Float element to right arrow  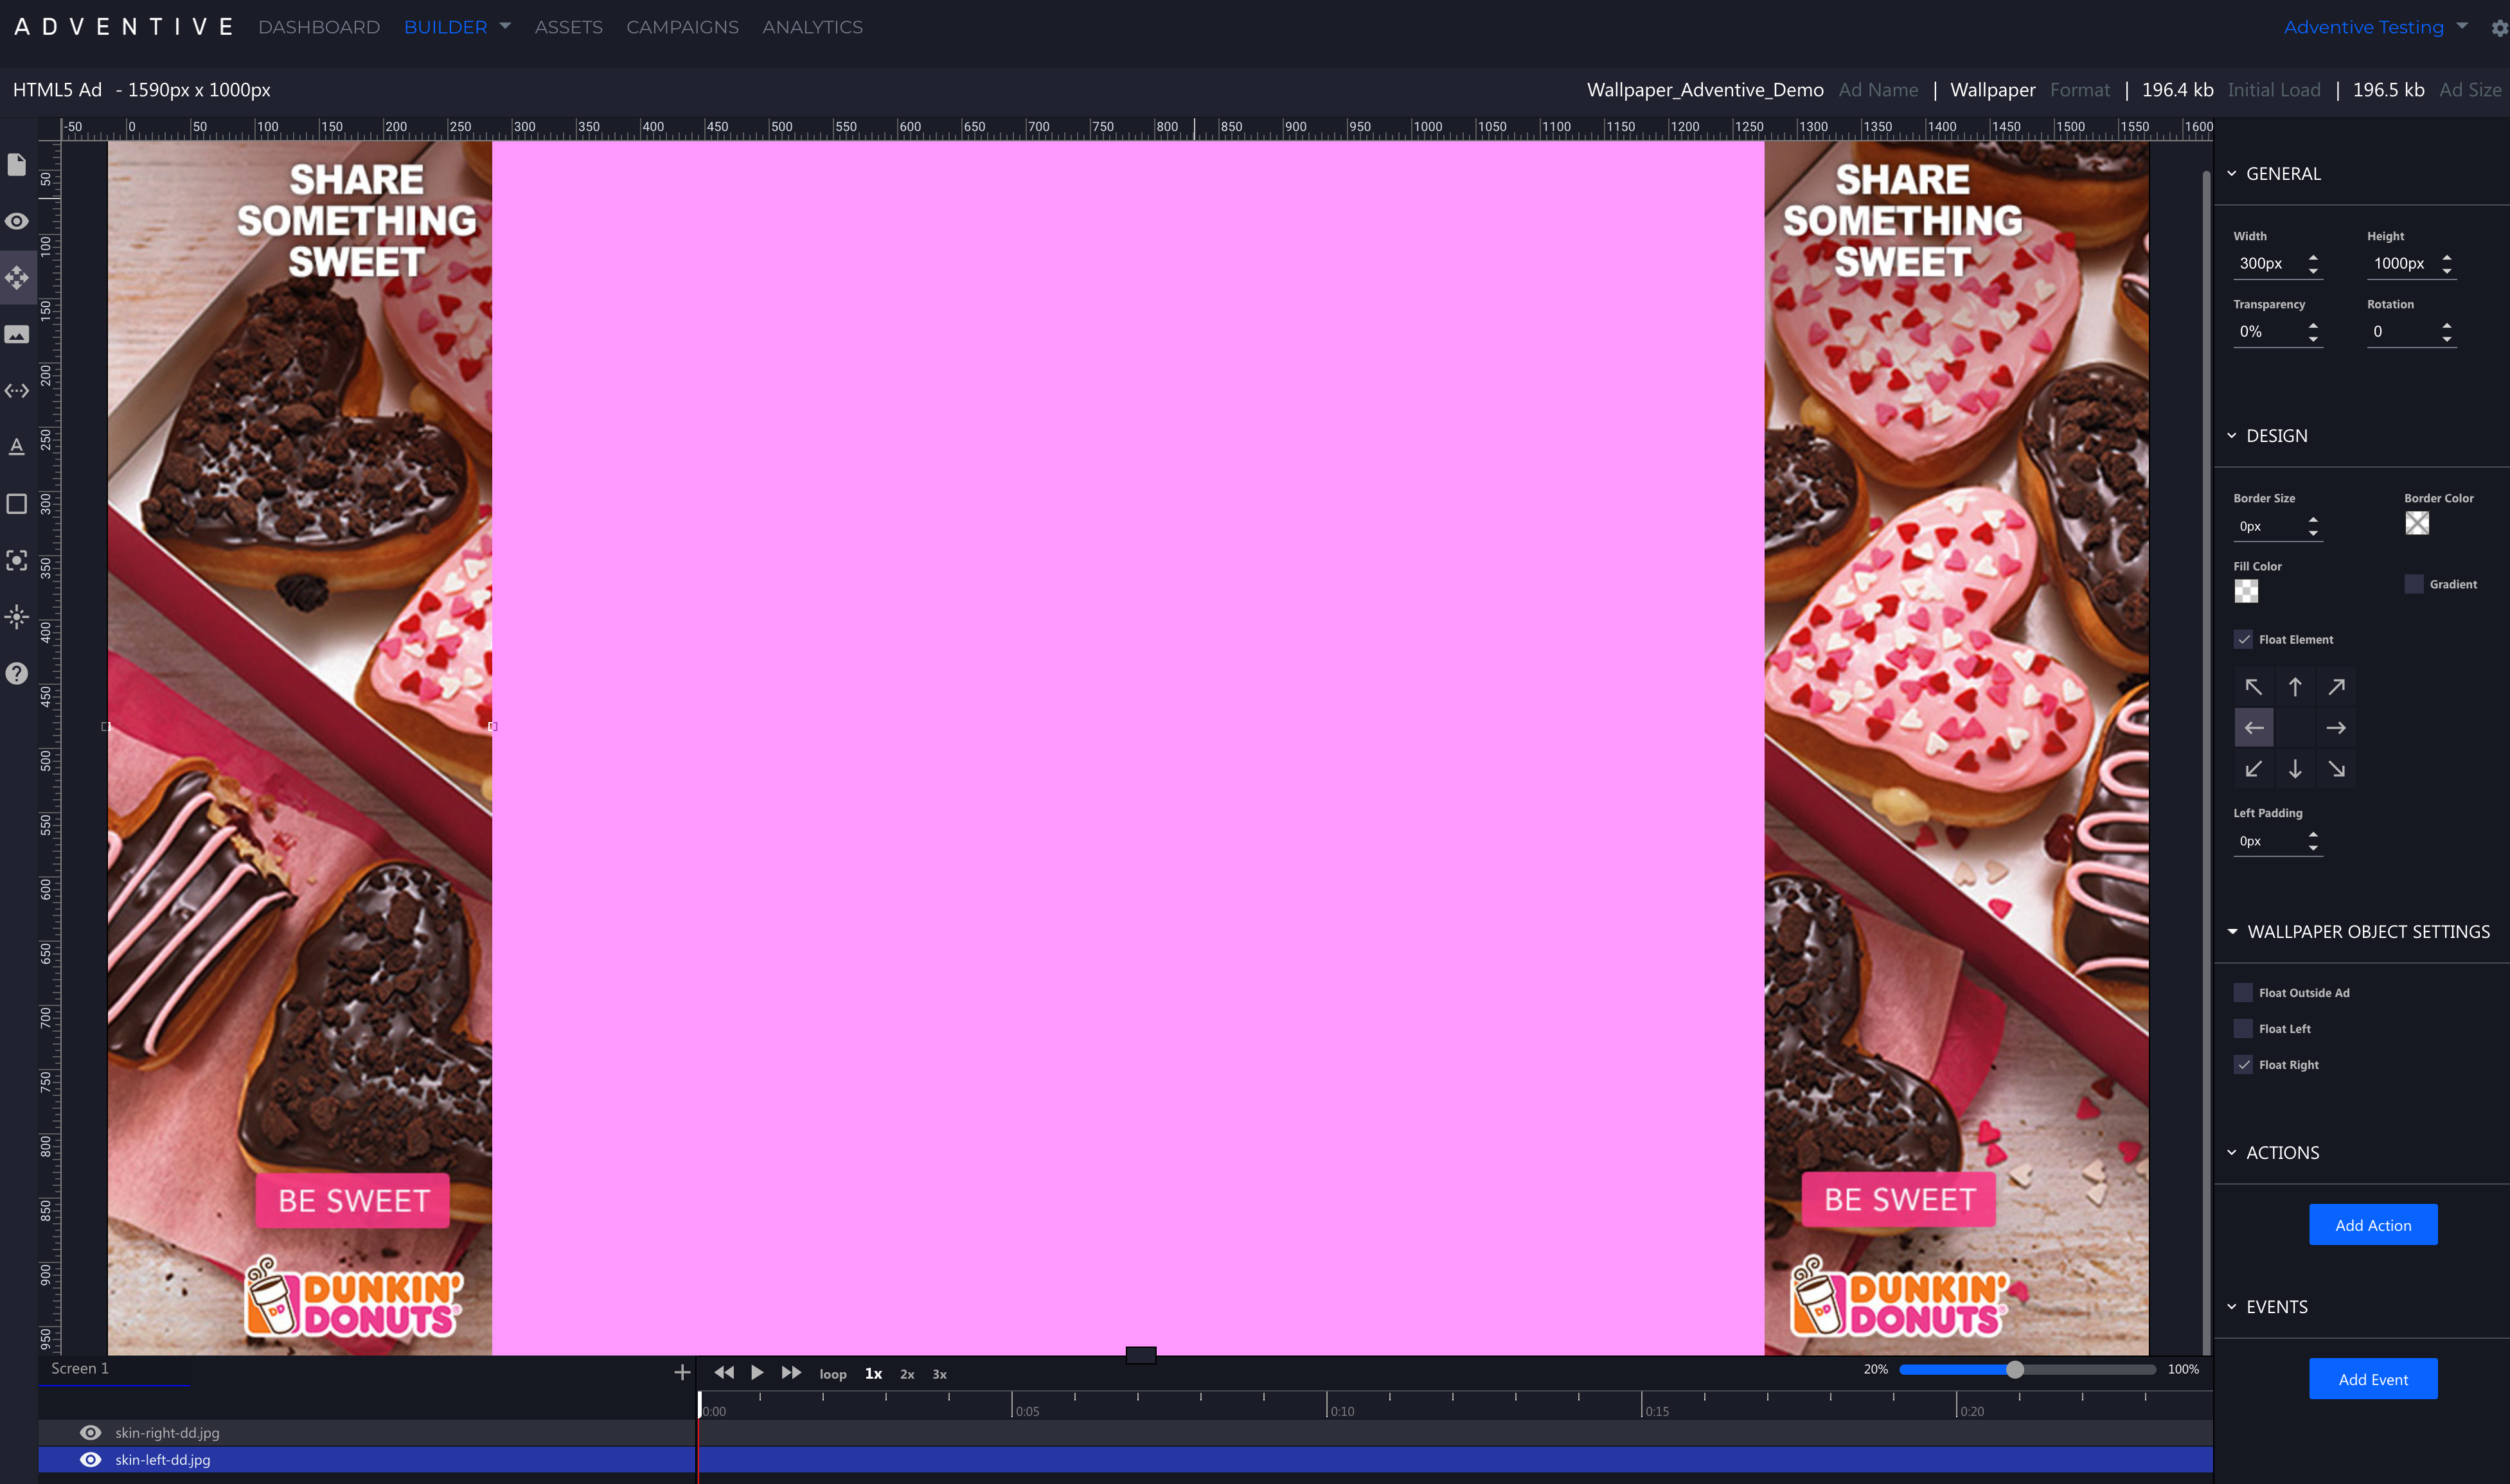(x=2336, y=728)
